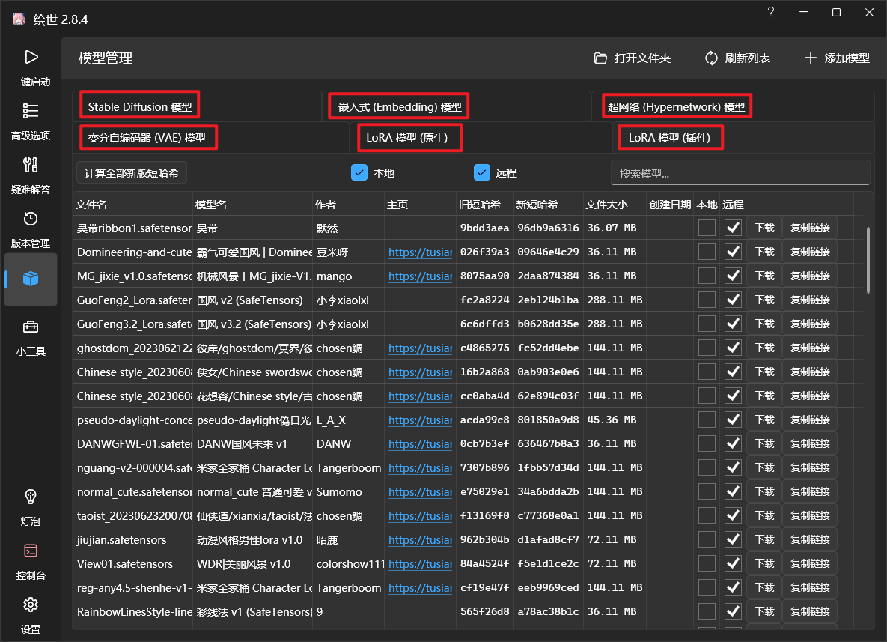This screenshot has height=642, width=887.
Task: Click 刷新列表 refresh list button
Action: coord(737,58)
